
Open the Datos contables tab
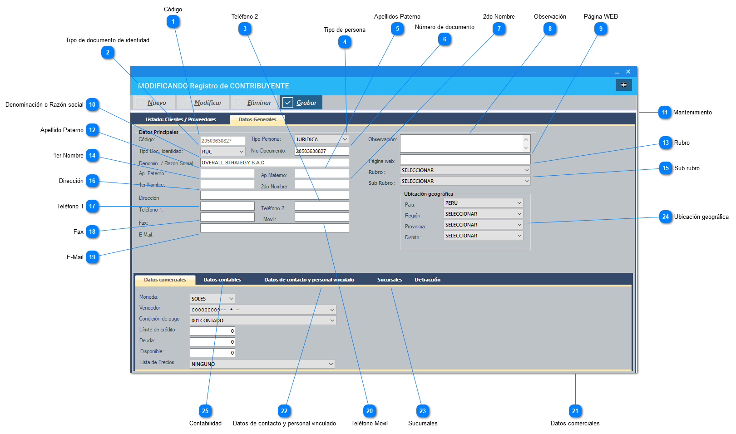click(222, 280)
